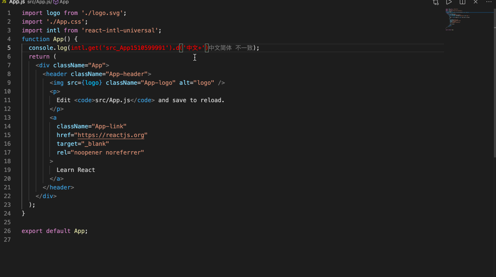
Task: Select the App.js tab title
Action: pyautogui.click(x=17, y=2)
